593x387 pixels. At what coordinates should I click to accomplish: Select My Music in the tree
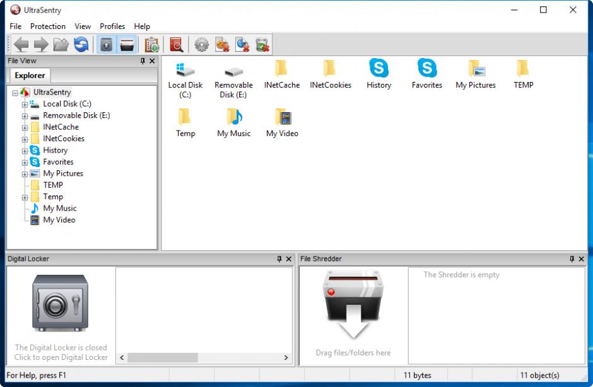click(60, 208)
